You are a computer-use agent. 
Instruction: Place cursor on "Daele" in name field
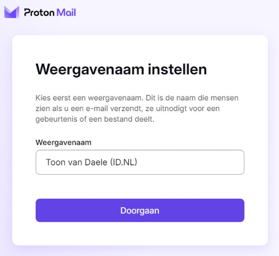pyautogui.click(x=95, y=162)
